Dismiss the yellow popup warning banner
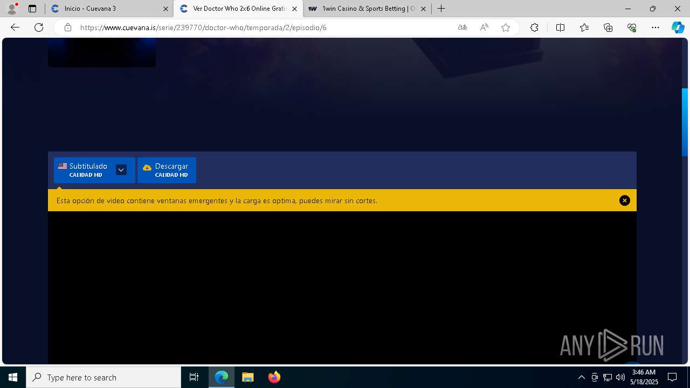 pos(624,200)
